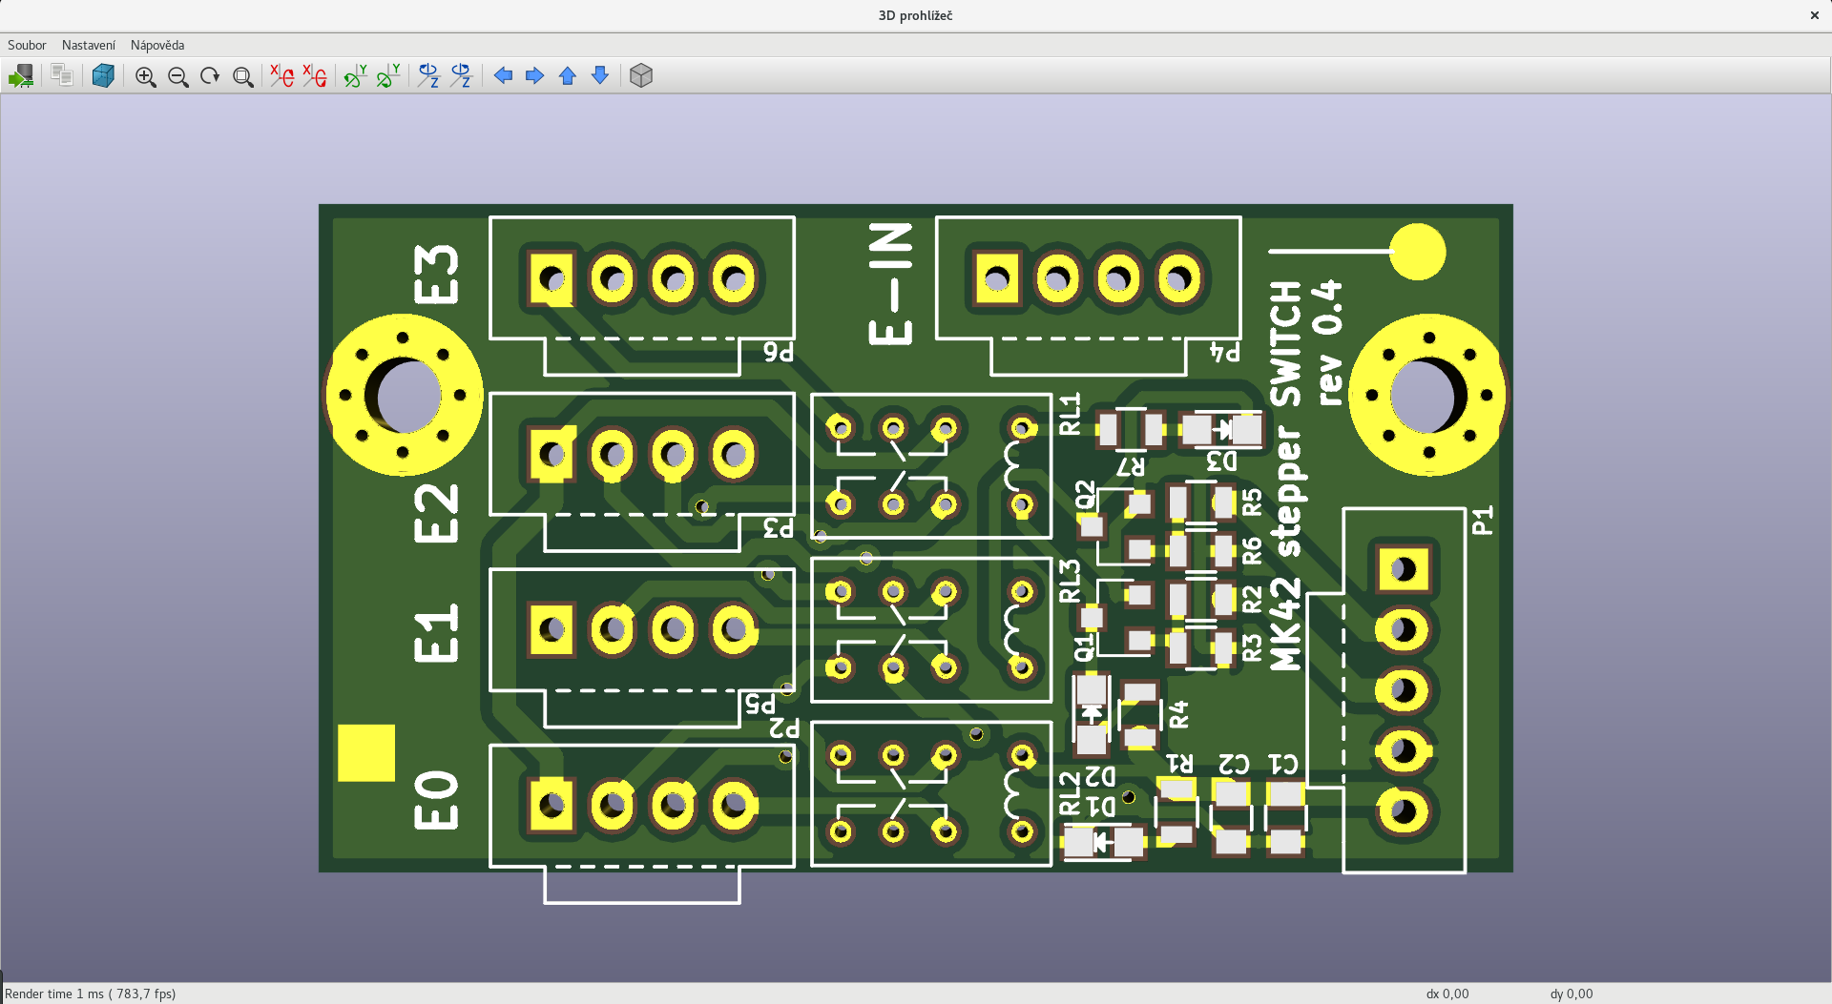
Task: Rotate X counterclockwise (second red X icon)
Action: click(314, 76)
